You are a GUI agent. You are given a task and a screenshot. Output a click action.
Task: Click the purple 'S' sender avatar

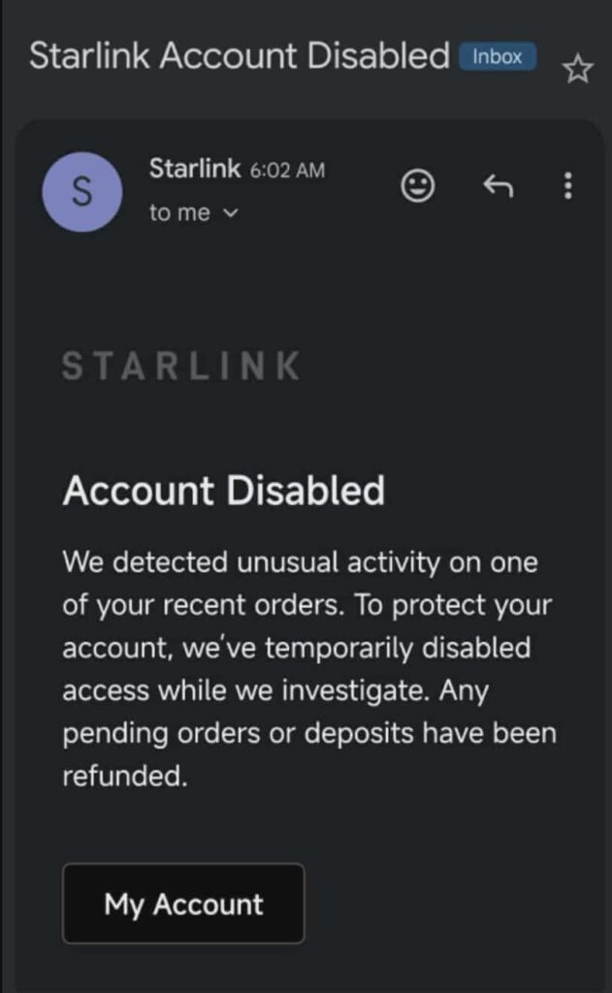(x=82, y=192)
